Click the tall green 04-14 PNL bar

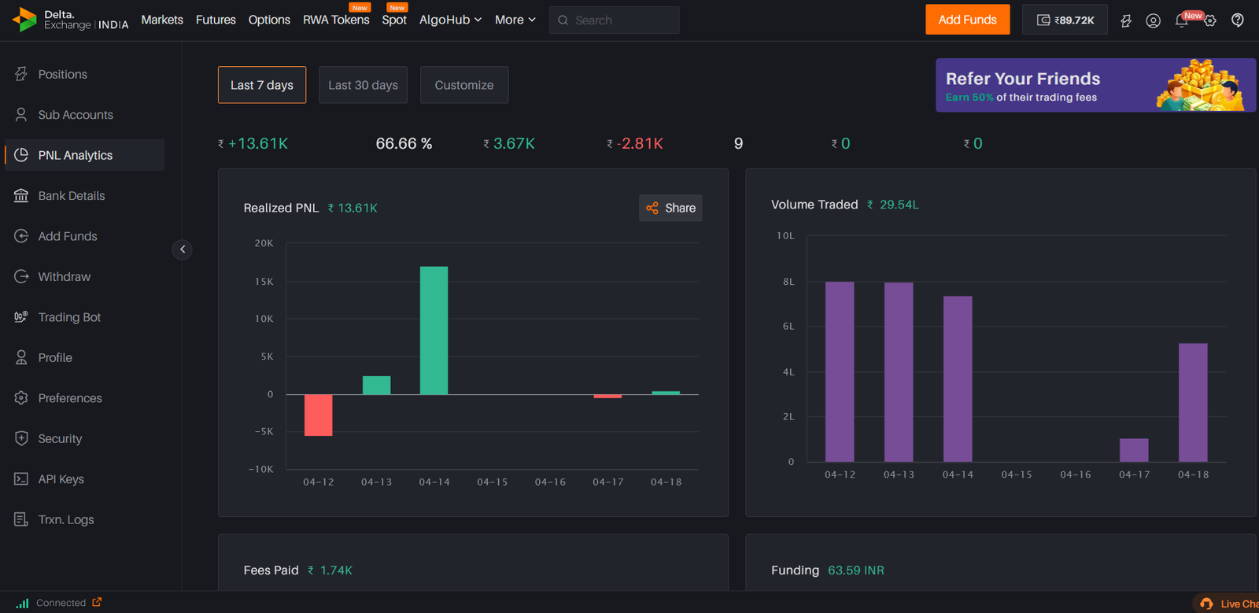434,331
